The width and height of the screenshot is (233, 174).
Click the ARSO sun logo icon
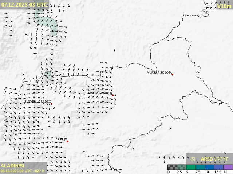(x=194, y=159)
